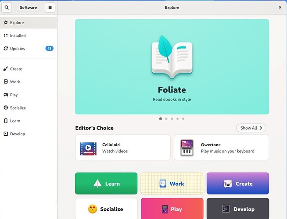Open the green Learn category tile
Viewport: 287px width, 219px height.
[106, 184]
